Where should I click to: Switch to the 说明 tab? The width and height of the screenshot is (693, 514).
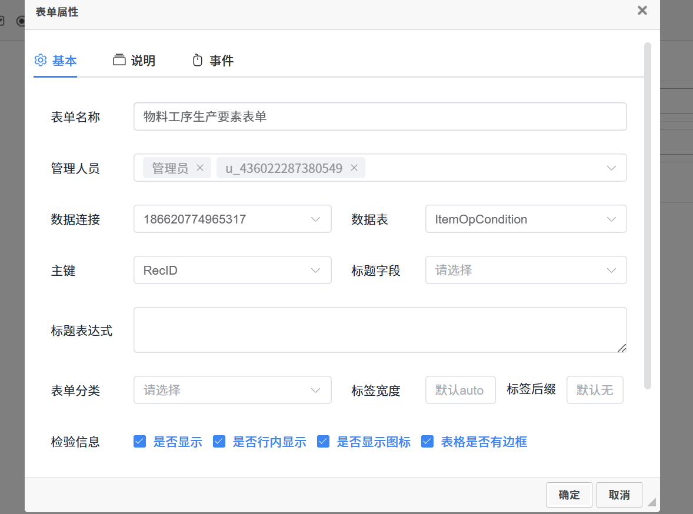tap(142, 61)
